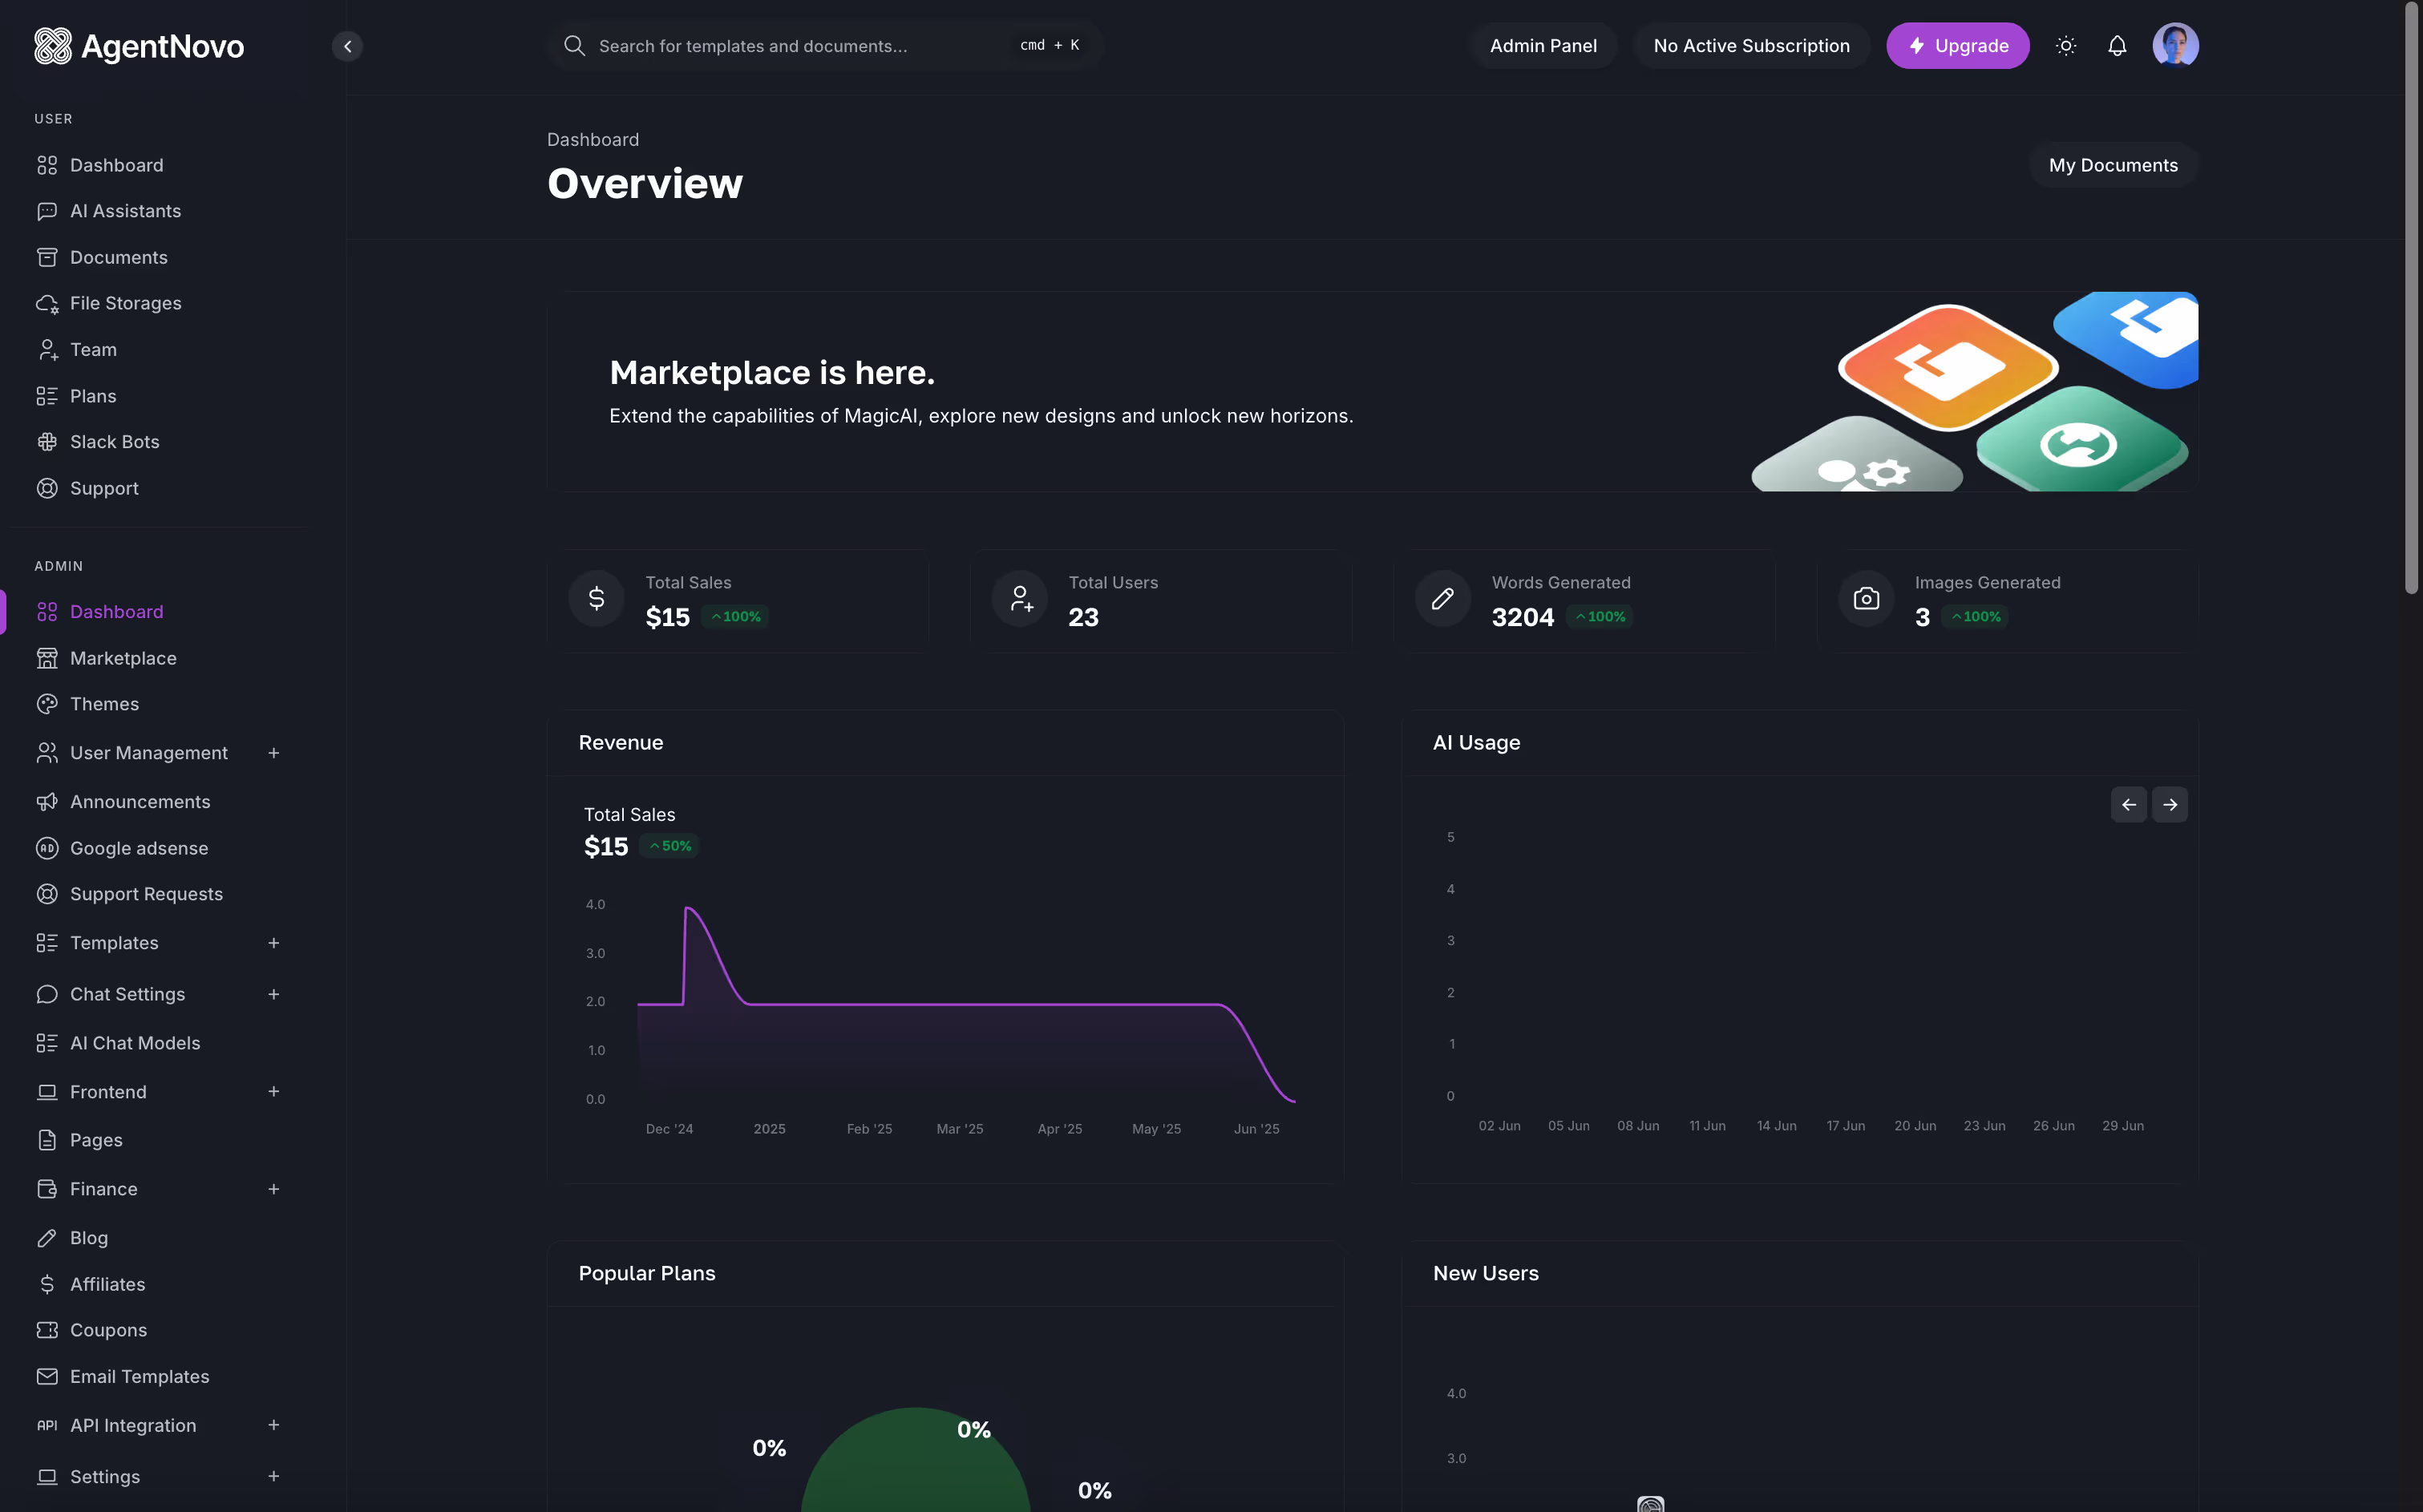Screen dimensions: 2423x1512
Task: Expand the Chat Settings submenu
Action: coord(273,994)
